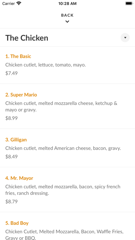Open the 5. Bad Boy item
The width and height of the screenshot is (135, 240).
pyautogui.click(x=17, y=223)
